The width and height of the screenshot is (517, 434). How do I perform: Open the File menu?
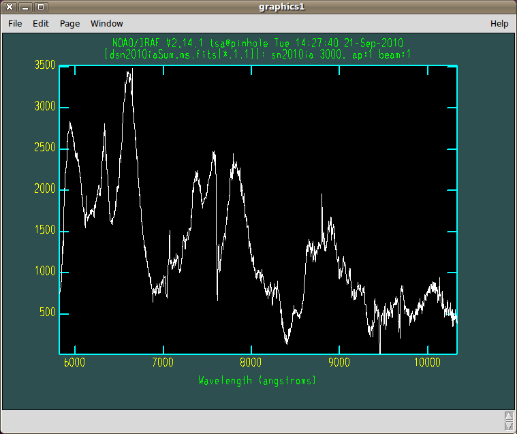pos(15,23)
